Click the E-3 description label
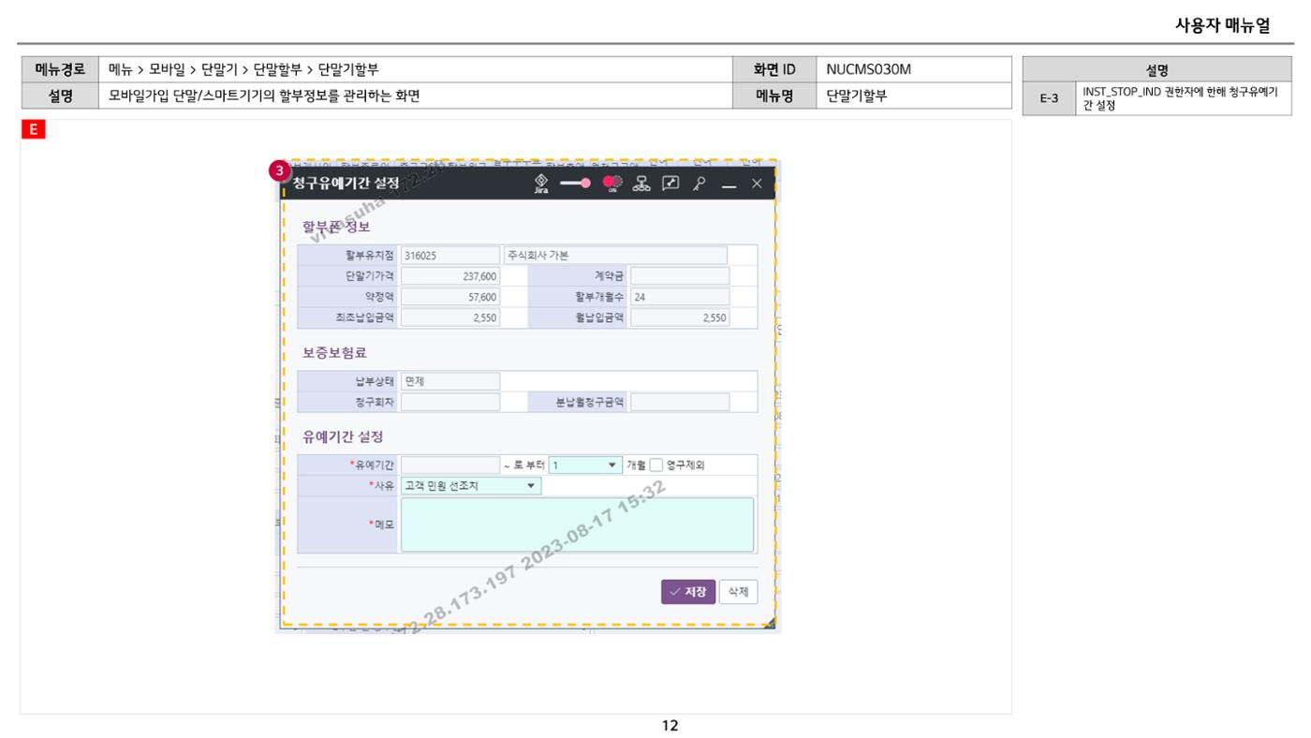 coord(1050,98)
